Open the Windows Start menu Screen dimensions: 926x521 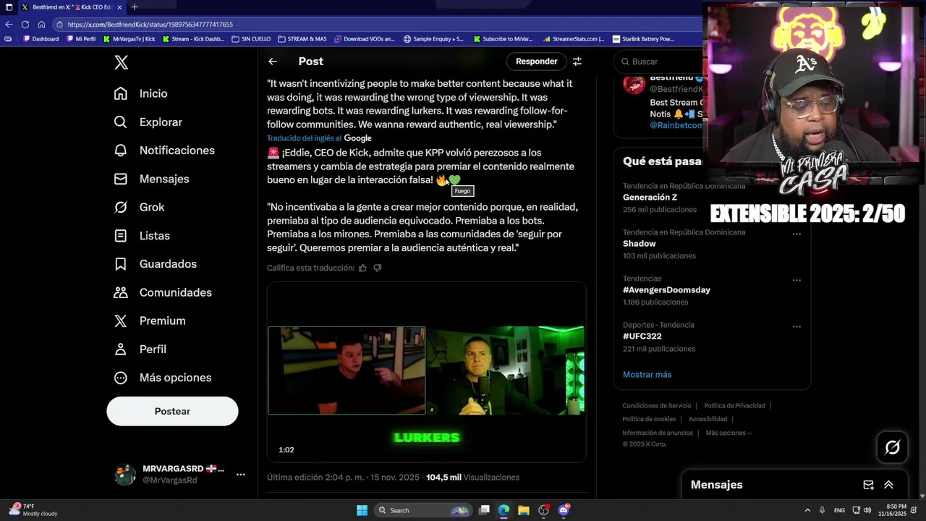pyautogui.click(x=362, y=510)
